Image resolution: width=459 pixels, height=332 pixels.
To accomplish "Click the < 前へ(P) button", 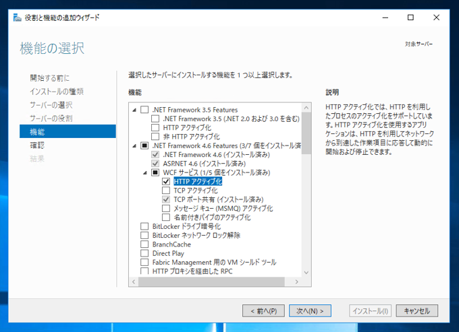I will pos(263,311).
